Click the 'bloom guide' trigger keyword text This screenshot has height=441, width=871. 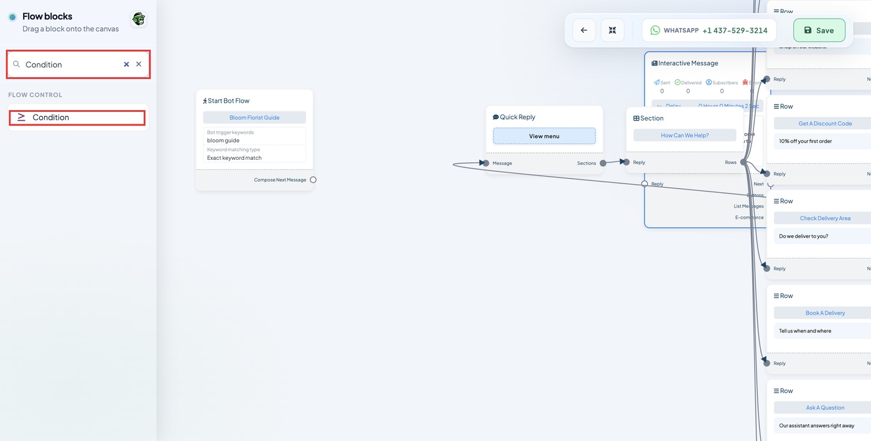coord(223,141)
